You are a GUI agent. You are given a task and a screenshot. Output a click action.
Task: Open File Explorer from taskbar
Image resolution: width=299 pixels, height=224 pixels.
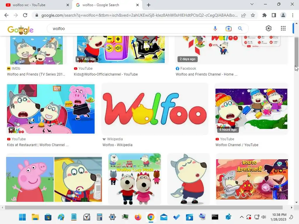click(35, 217)
